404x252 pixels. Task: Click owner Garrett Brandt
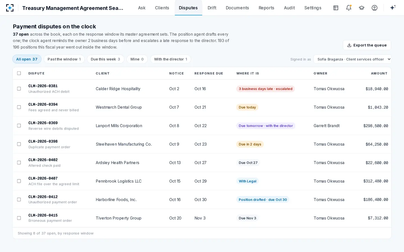(327, 126)
